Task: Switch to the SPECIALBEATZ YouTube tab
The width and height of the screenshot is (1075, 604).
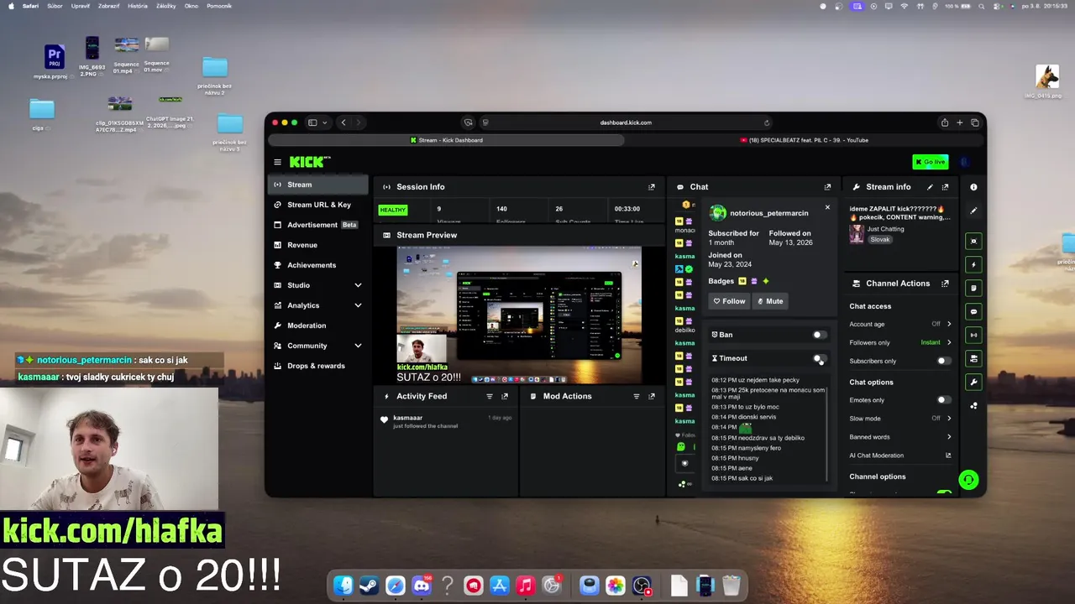Action: 805,140
